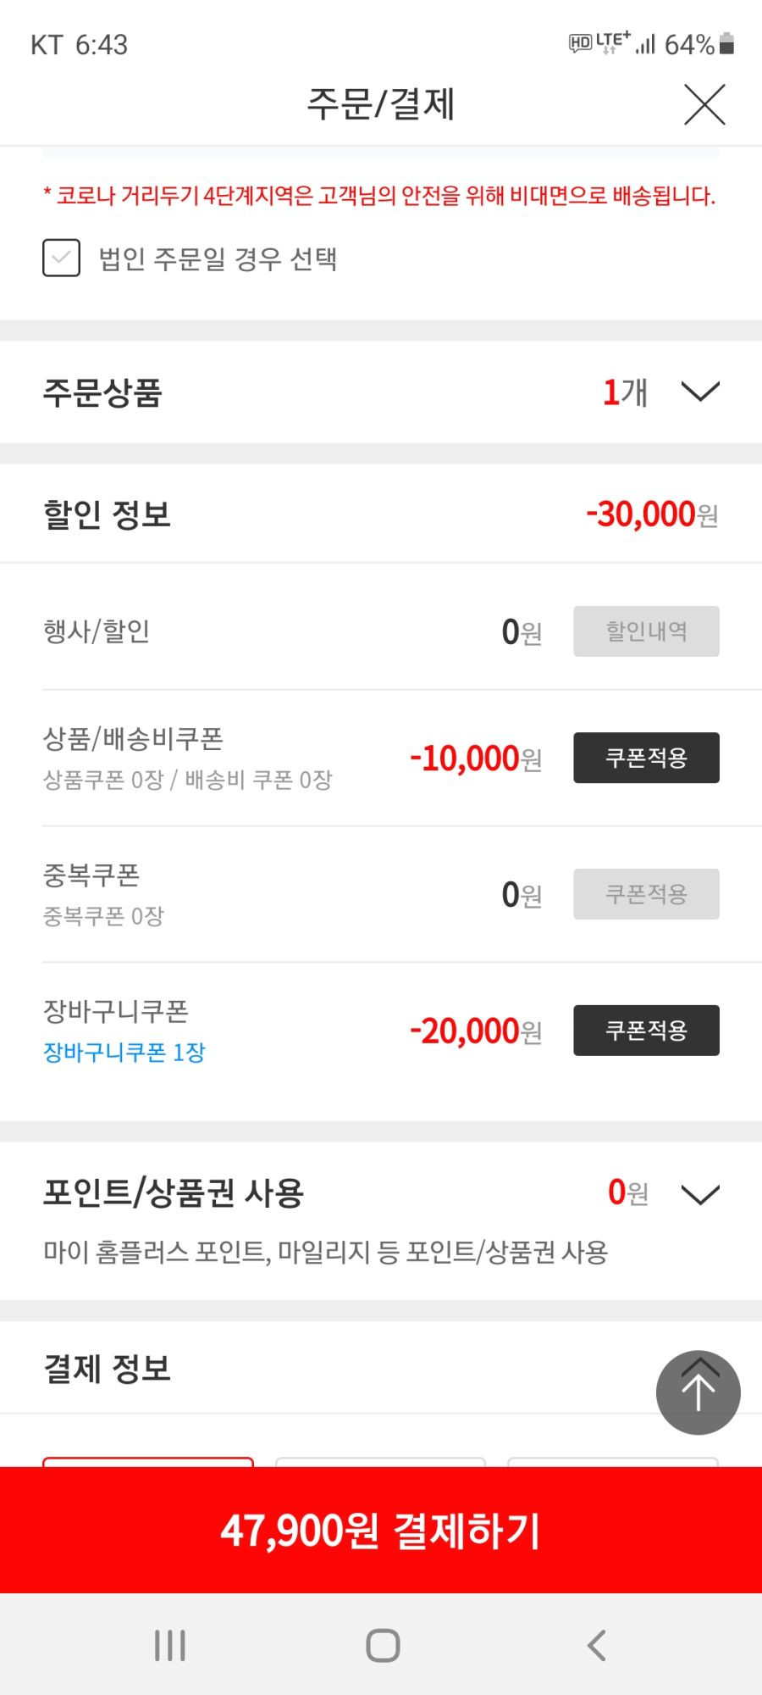
Task: Tap the HD voice status icon
Action: pos(581,43)
